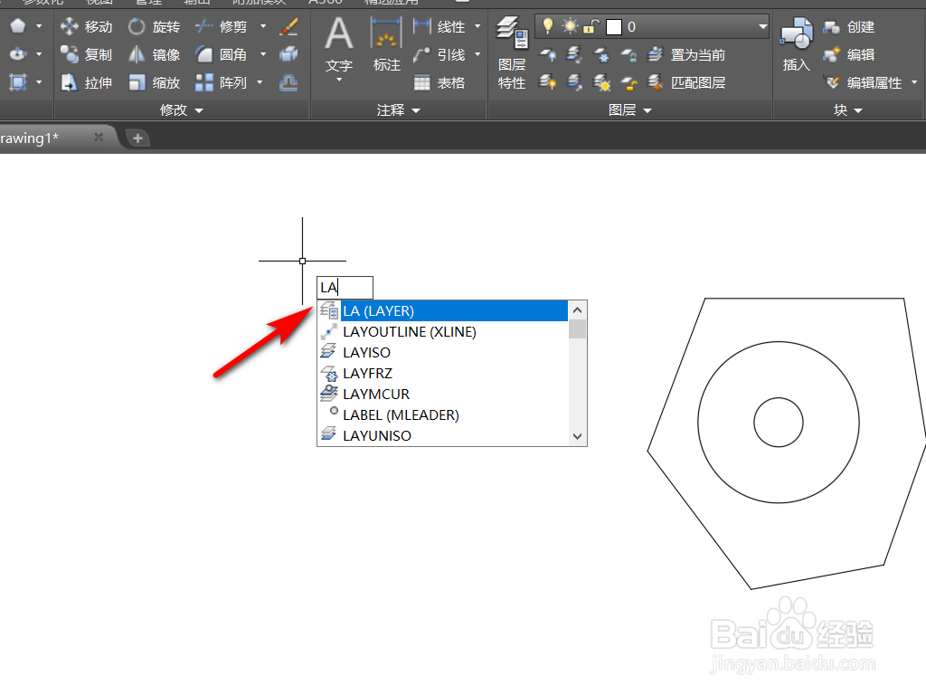
Task: Select the Linear (线性) dimension tool
Action: [x=439, y=26]
